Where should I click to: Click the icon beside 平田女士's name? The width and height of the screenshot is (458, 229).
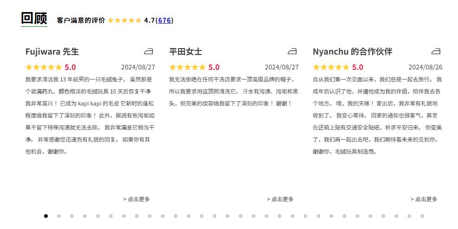pos(292,51)
